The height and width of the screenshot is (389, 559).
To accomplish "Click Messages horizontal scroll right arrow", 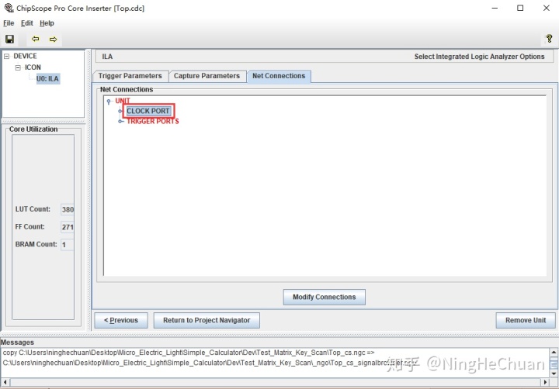I will [545, 382].
